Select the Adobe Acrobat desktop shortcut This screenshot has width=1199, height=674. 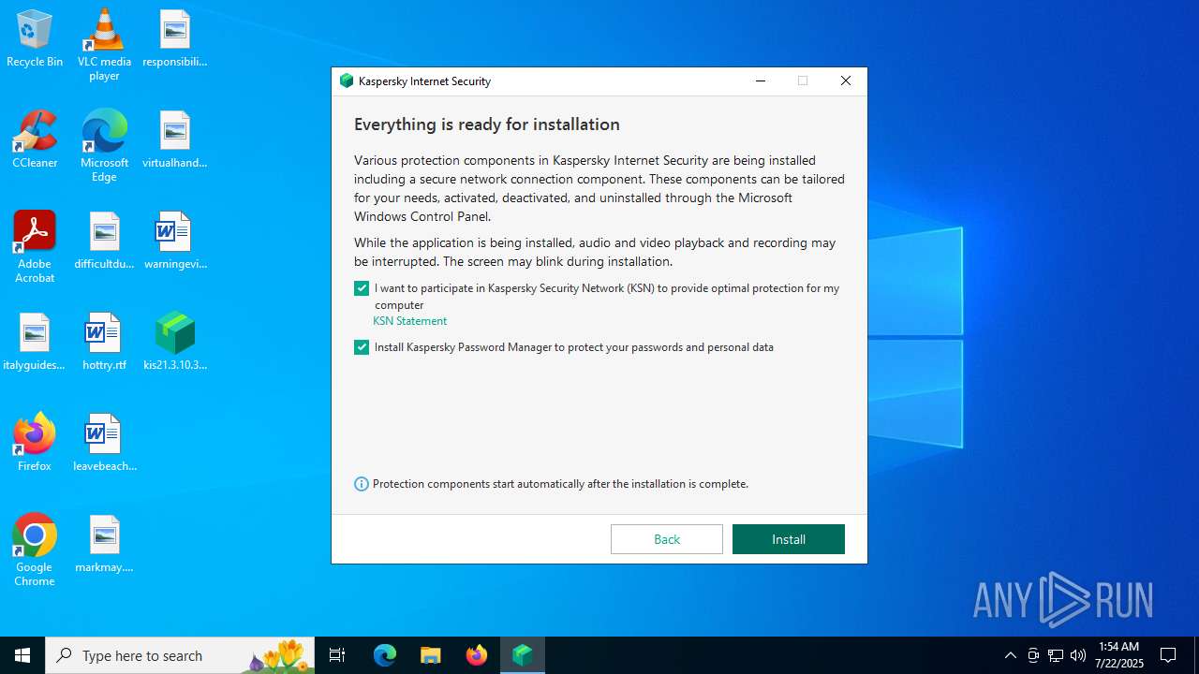click(x=35, y=247)
